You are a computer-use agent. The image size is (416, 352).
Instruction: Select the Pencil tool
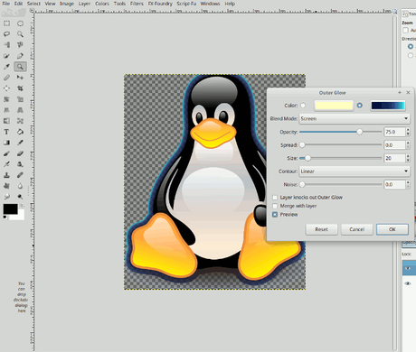[x=20, y=143]
